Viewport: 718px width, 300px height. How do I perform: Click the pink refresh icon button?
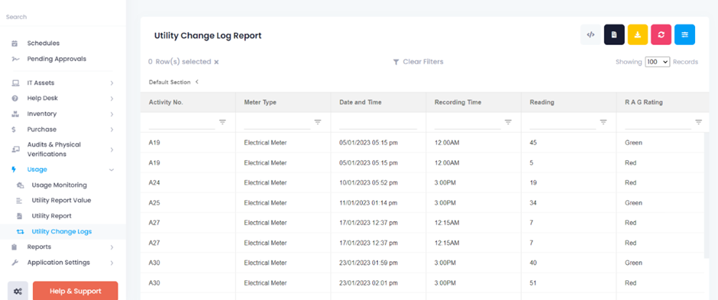click(x=661, y=35)
